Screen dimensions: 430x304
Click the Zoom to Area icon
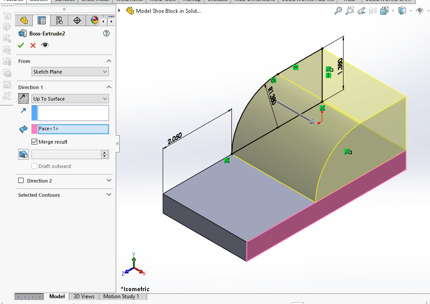(x=350, y=11)
